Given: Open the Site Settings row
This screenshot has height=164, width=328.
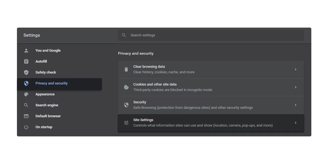Looking at the screenshot, I should pyautogui.click(x=211, y=123).
